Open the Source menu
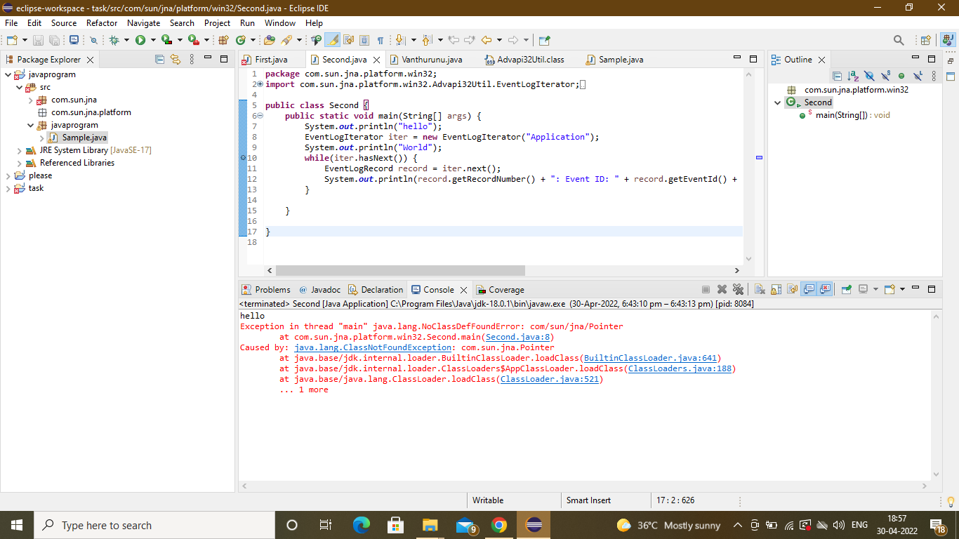 [x=64, y=22]
